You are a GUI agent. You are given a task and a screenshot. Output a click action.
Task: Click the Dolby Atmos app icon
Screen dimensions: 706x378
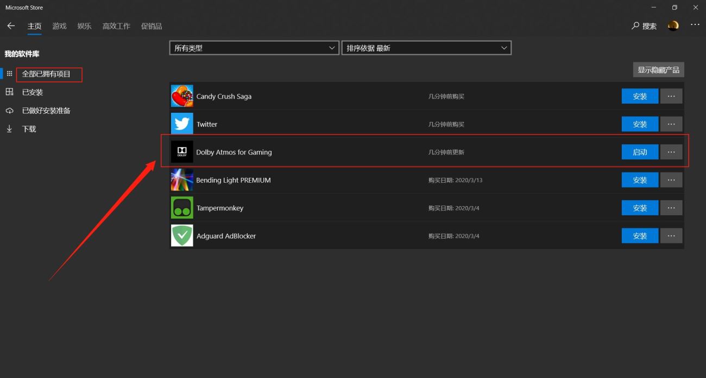[182, 152]
